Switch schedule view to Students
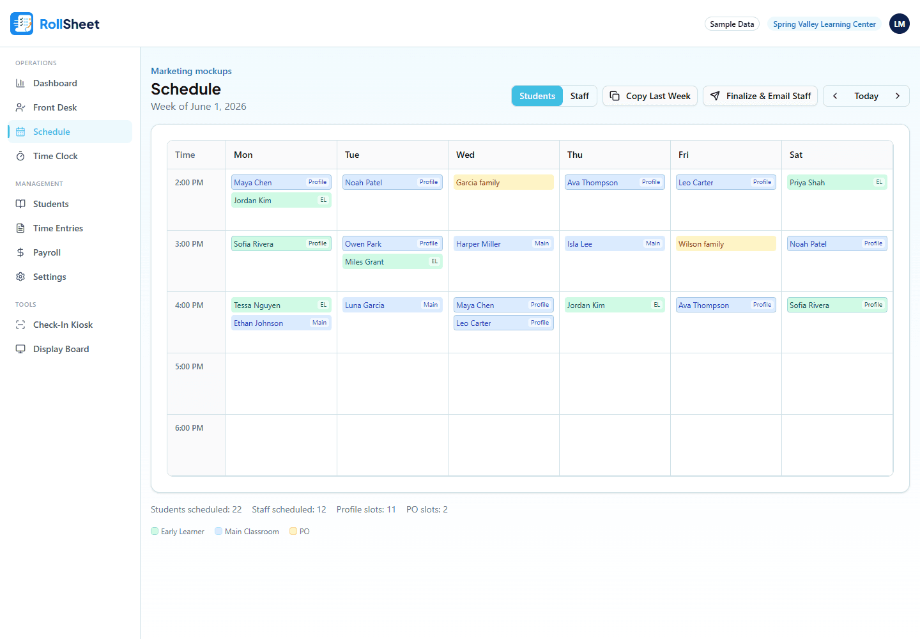Viewport: 920px width, 639px height. tap(537, 96)
